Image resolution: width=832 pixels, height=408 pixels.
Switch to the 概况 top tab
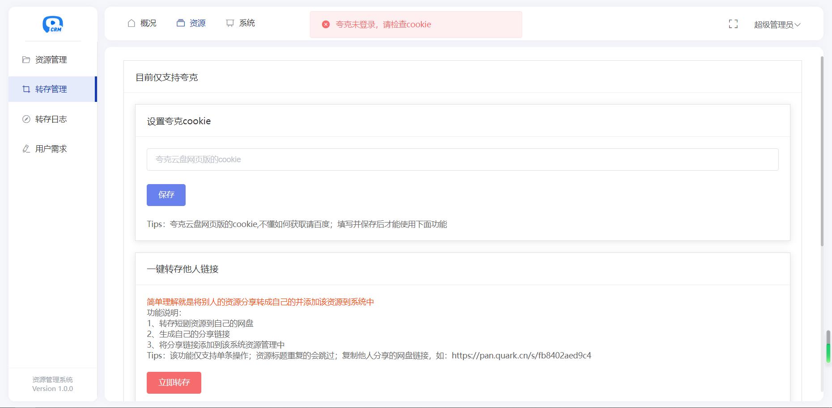[x=142, y=23]
